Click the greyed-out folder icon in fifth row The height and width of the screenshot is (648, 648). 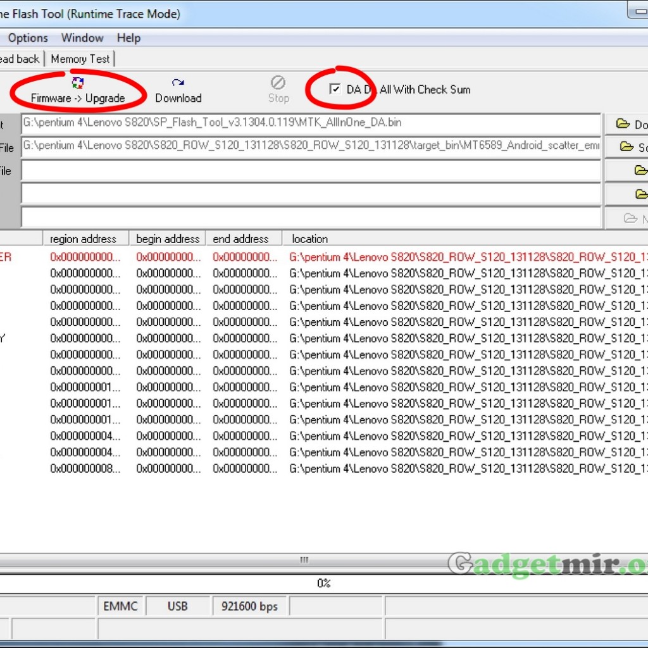(630, 218)
